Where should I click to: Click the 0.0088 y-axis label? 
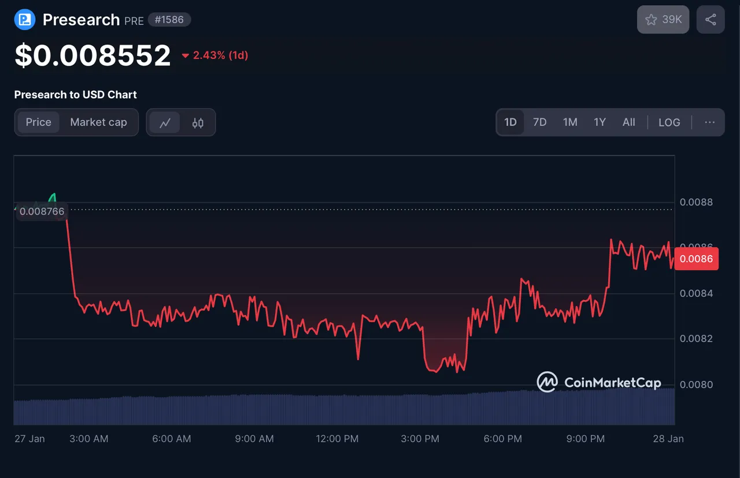tap(696, 202)
